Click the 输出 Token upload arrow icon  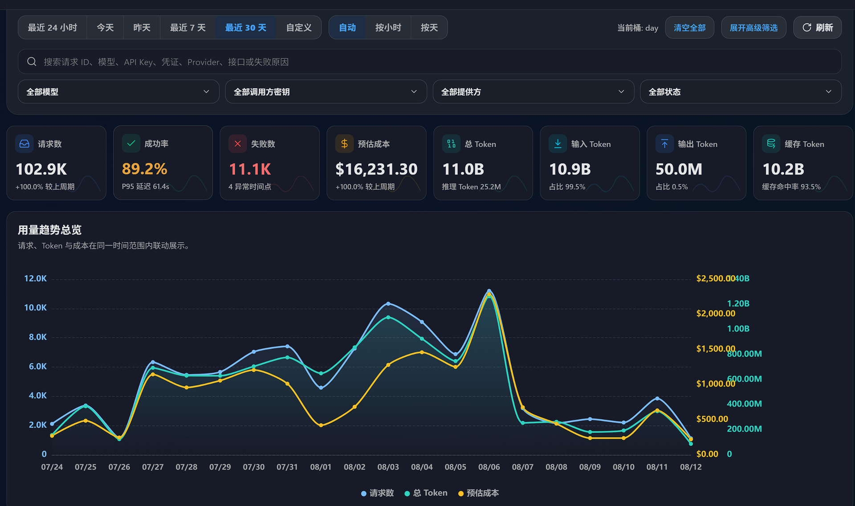(664, 144)
